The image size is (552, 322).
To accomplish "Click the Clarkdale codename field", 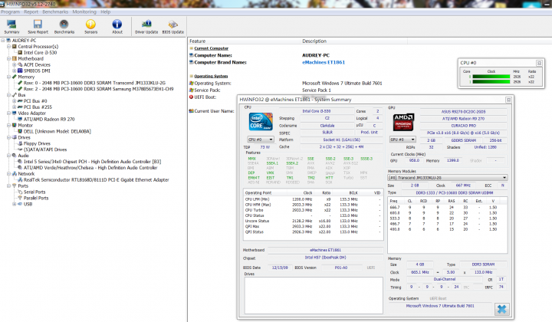I will click(327, 126).
